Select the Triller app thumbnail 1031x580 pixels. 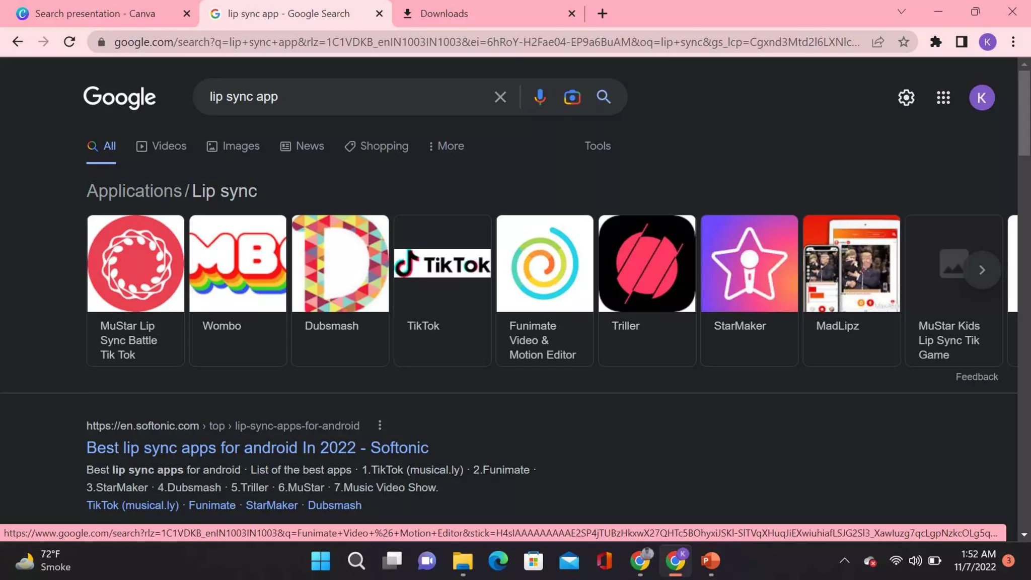647,263
